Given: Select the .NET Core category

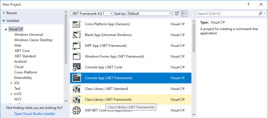Looking at the screenshot, I should (x=22, y=51).
